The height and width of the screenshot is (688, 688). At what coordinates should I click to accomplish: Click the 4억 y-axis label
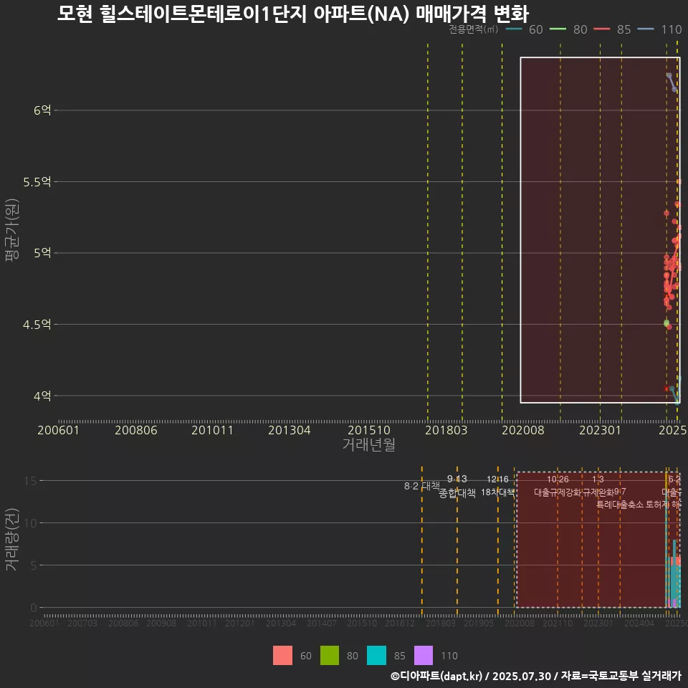tap(42, 396)
